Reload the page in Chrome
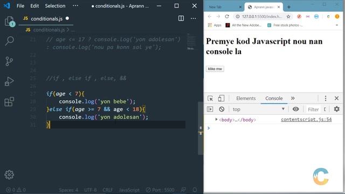345x194 pixels. pyautogui.click(x=227, y=17)
